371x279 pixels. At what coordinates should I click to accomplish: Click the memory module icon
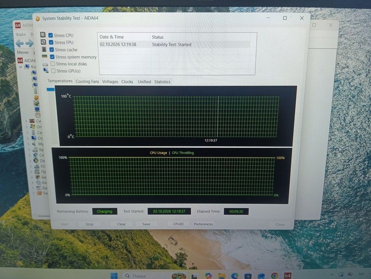point(45,56)
